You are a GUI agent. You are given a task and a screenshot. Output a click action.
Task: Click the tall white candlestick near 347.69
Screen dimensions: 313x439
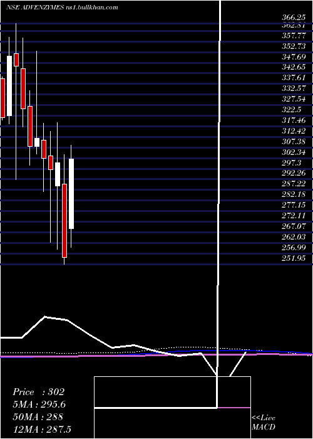pyautogui.click(x=9, y=86)
